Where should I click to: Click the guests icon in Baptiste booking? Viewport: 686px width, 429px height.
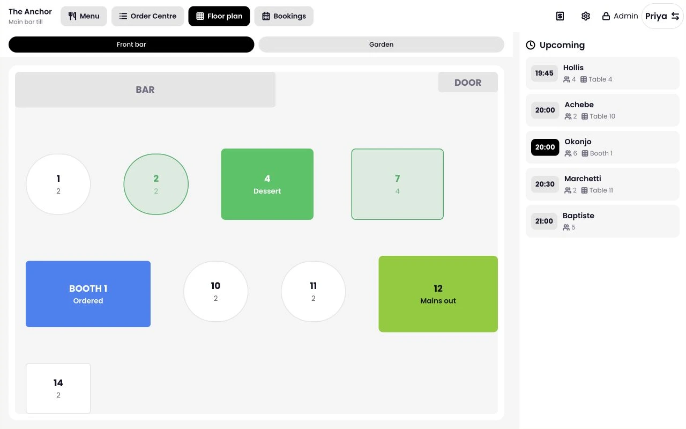[x=566, y=227]
